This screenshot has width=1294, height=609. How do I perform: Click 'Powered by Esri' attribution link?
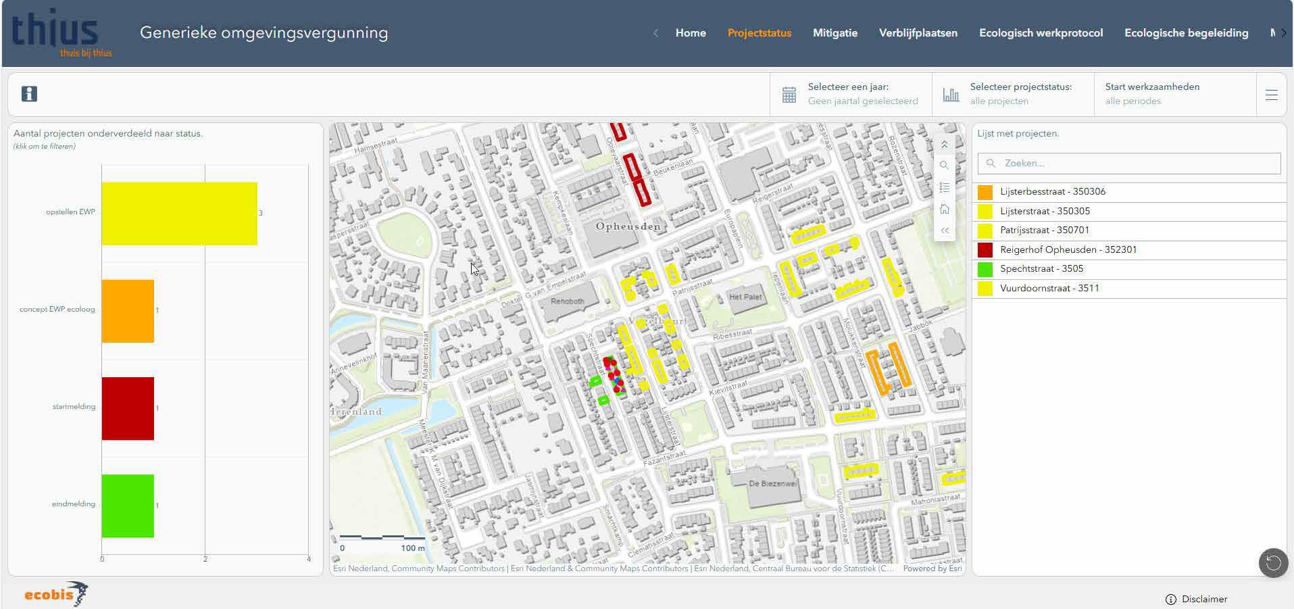932,568
